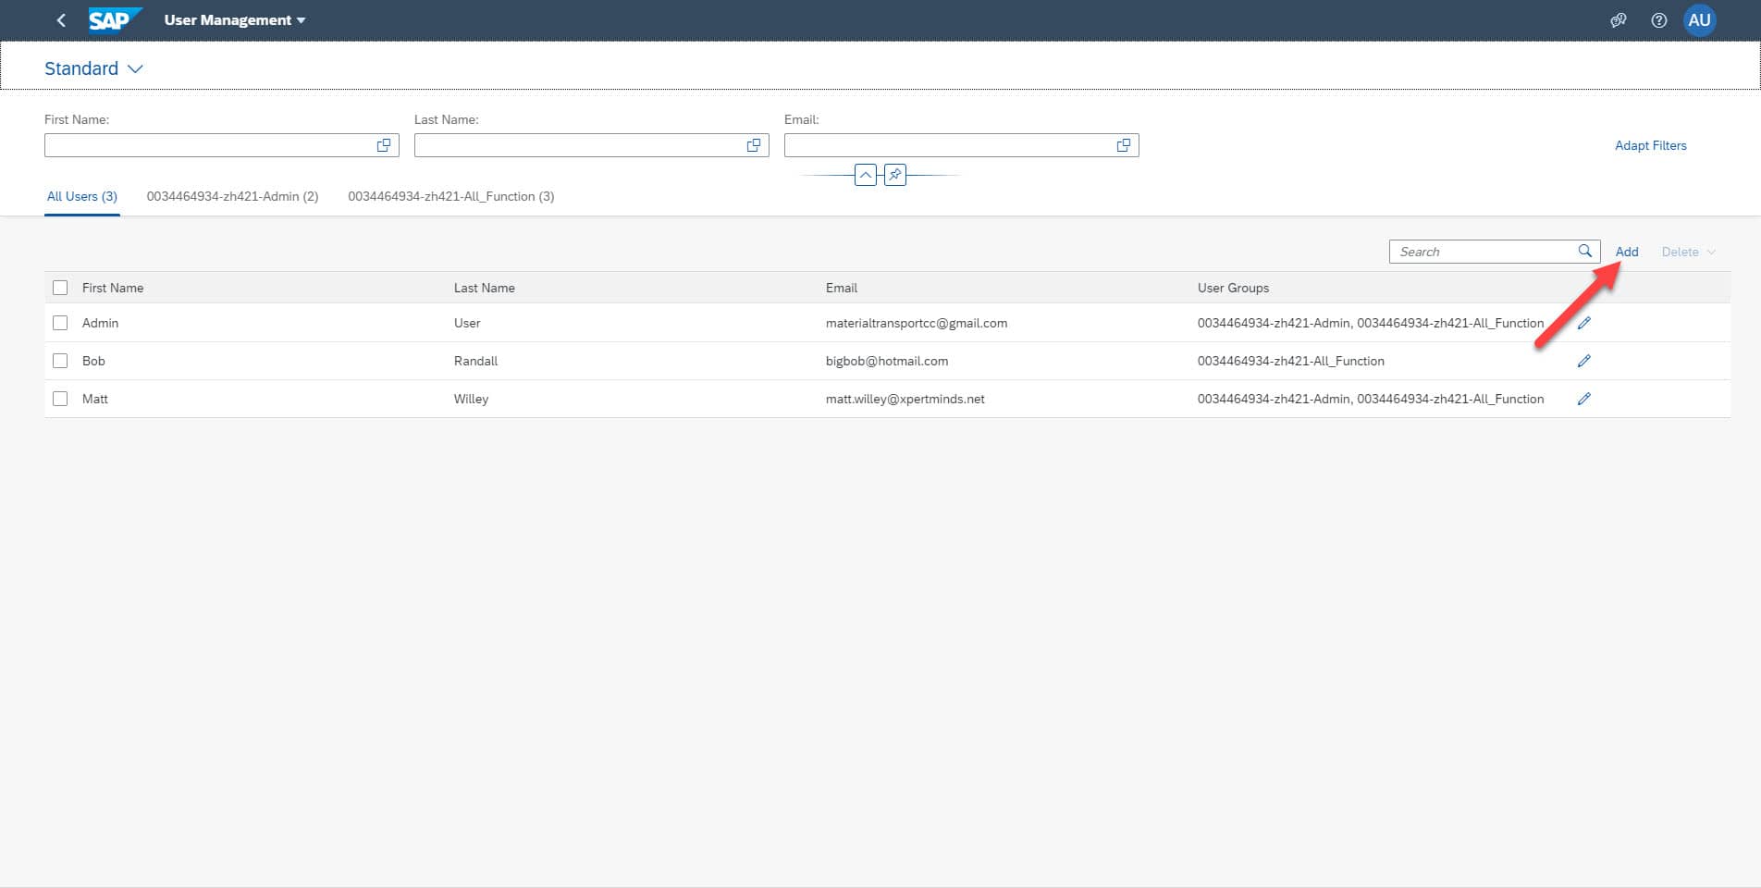Open the notifications/feedback icon in header
This screenshot has width=1761, height=888.
(x=1618, y=20)
